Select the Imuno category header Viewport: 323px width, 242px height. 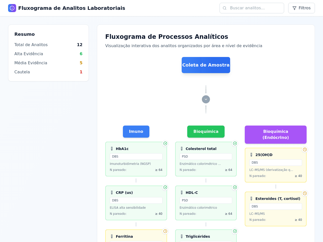136,132
